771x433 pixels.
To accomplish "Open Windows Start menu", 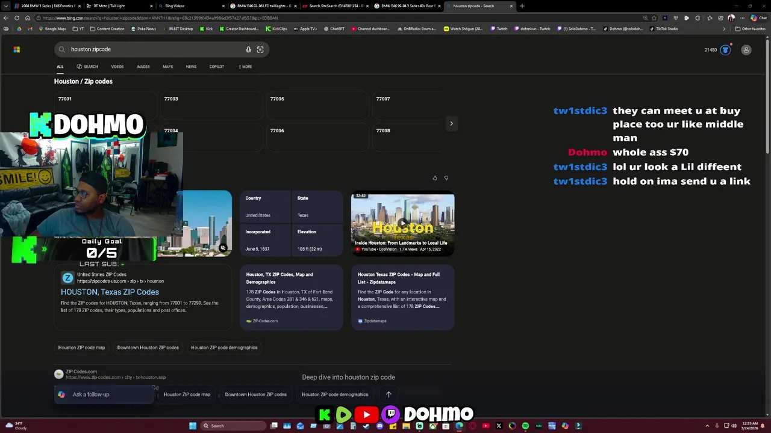I will [x=193, y=426].
